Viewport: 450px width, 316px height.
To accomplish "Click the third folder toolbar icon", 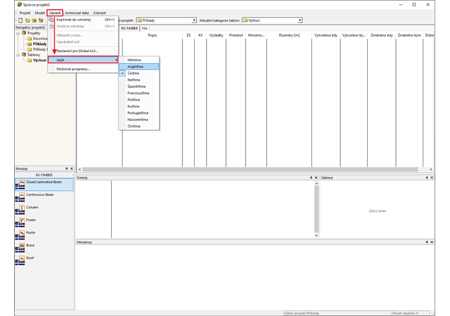I will (x=34, y=20).
